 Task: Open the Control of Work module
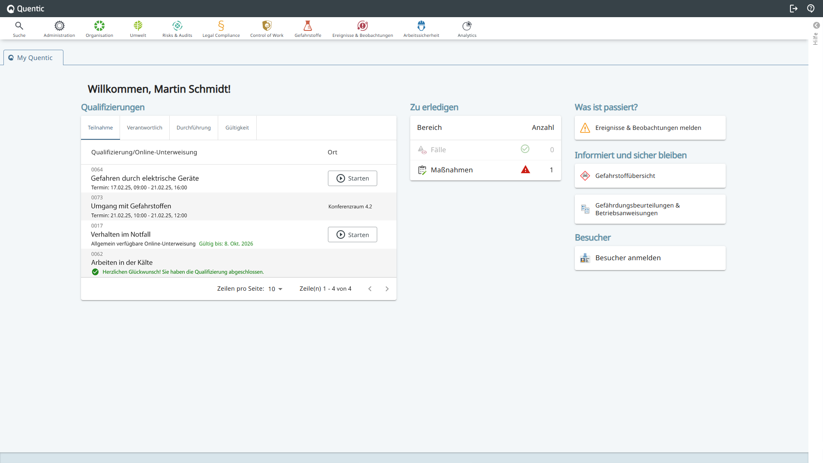pos(267,29)
